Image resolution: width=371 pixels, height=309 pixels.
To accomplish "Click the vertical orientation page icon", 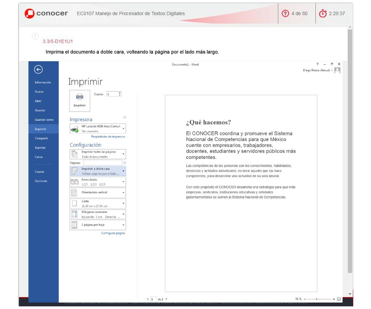I will pos(74,192).
